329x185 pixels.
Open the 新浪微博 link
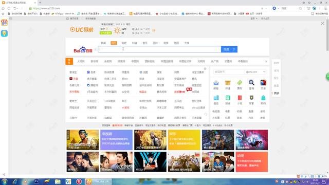109,72
